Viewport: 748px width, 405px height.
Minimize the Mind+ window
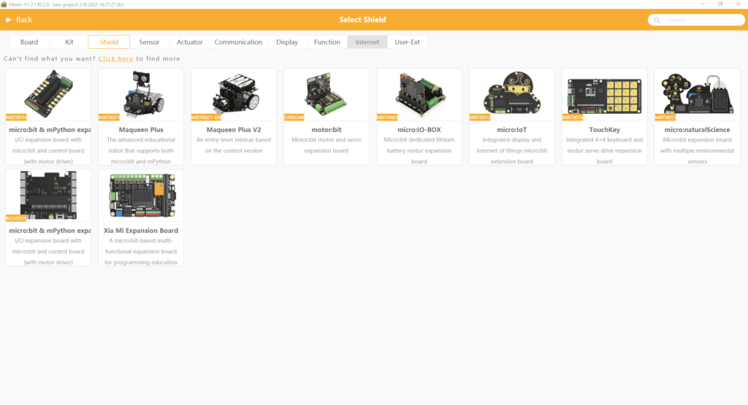tap(703, 4)
